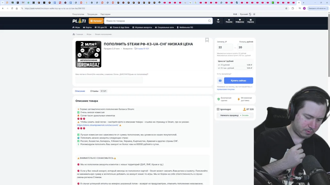This screenshot has height=185, width=330.
Task: Switch to the Отзывы tab
Action: click(98, 91)
